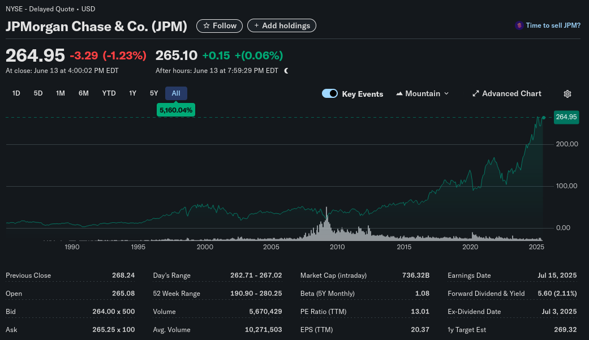This screenshot has width=589, height=340.
Task: Click the 264.95 current price chart label
Action: [x=566, y=117]
